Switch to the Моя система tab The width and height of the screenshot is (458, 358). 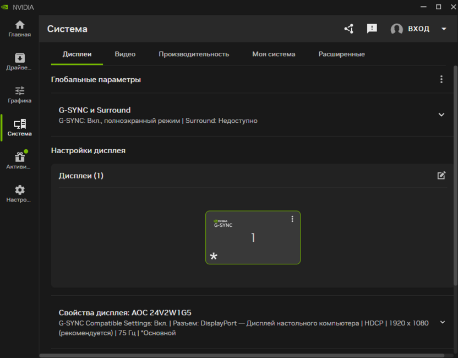coord(274,54)
